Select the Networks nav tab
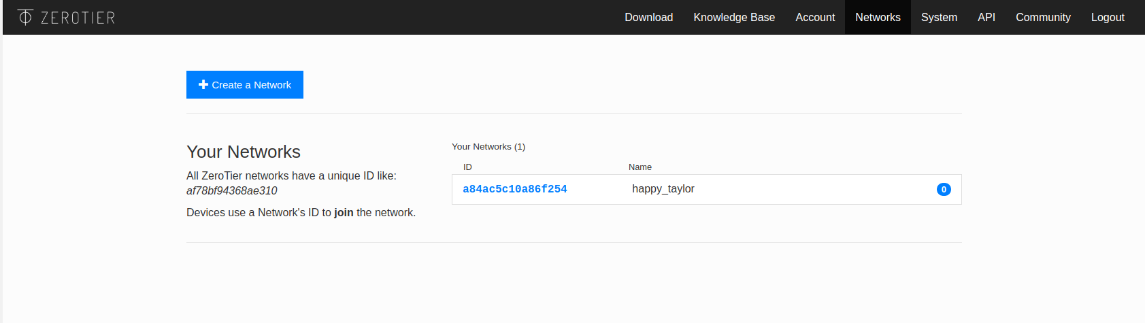Image resolution: width=1145 pixels, height=323 pixels. (x=878, y=17)
